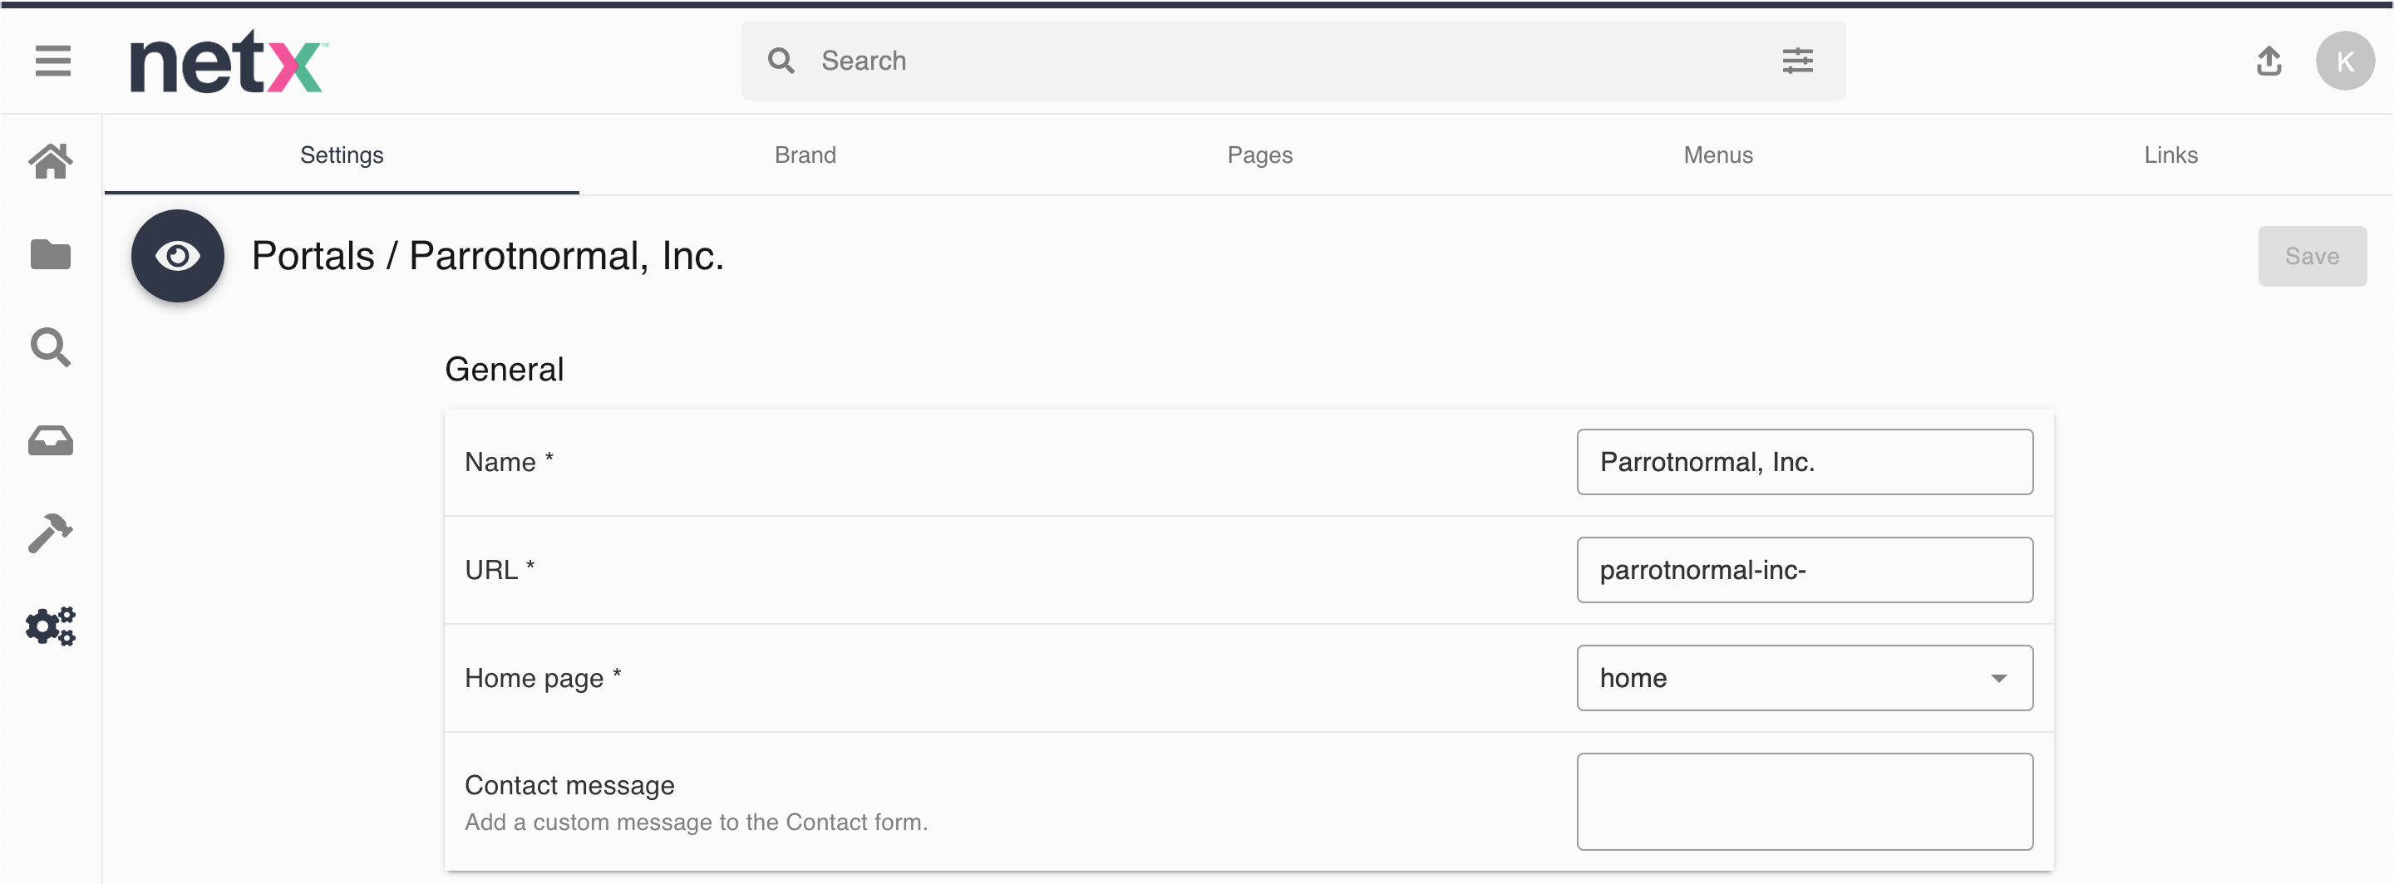This screenshot has height=884, width=2394.
Task: Open the Folders sidebar icon
Action: (x=50, y=254)
